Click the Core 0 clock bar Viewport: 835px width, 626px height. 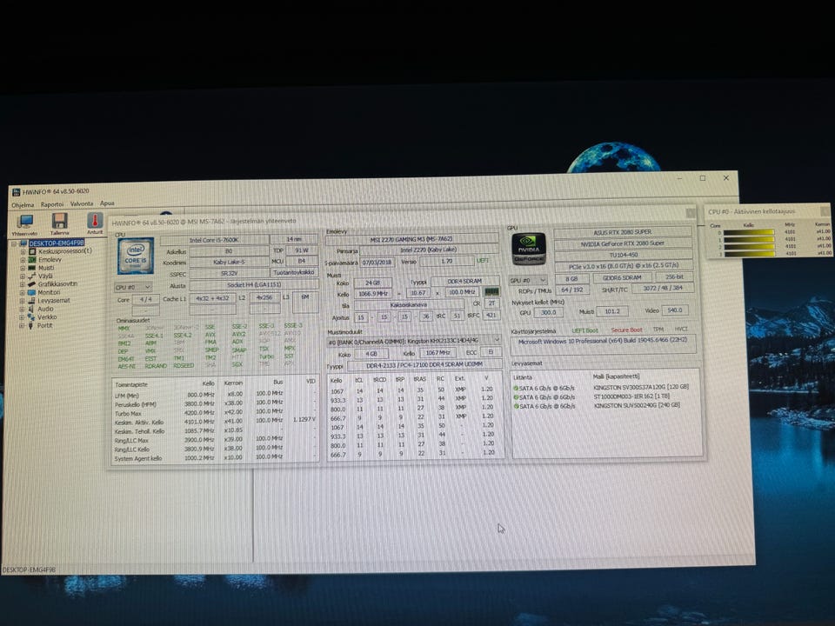click(748, 232)
